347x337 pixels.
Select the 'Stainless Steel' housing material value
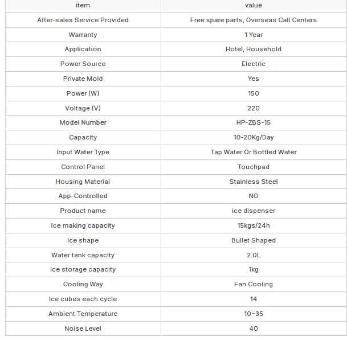(x=254, y=182)
